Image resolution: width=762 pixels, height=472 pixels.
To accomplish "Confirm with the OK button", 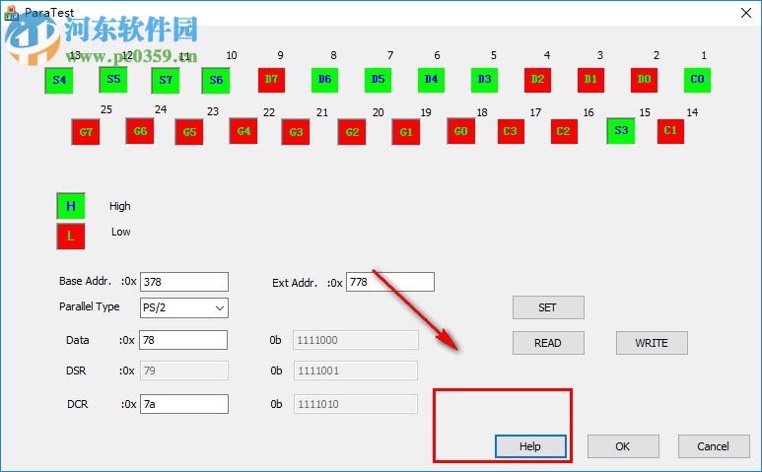I will tap(623, 446).
